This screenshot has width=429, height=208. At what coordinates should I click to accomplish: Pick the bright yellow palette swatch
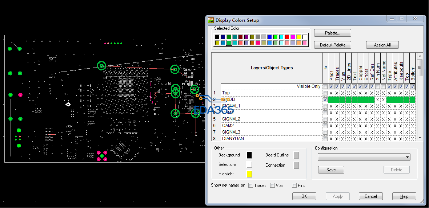pos(299,37)
